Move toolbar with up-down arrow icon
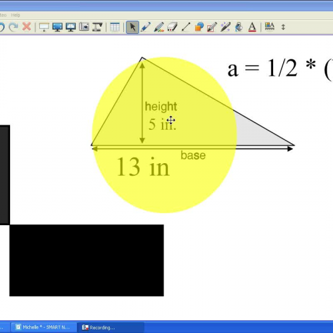Viewport: 333px width, 333px height. pos(283,27)
